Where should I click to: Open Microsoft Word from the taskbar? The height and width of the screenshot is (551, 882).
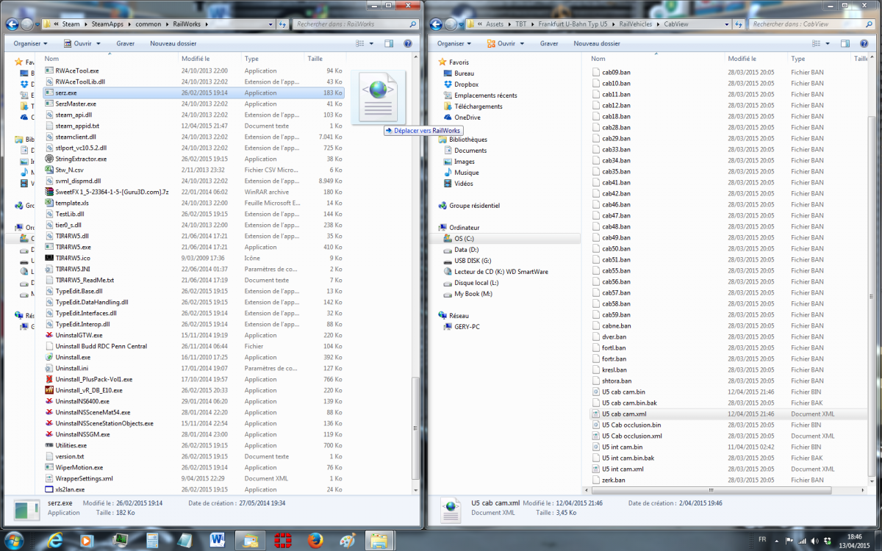pos(218,541)
